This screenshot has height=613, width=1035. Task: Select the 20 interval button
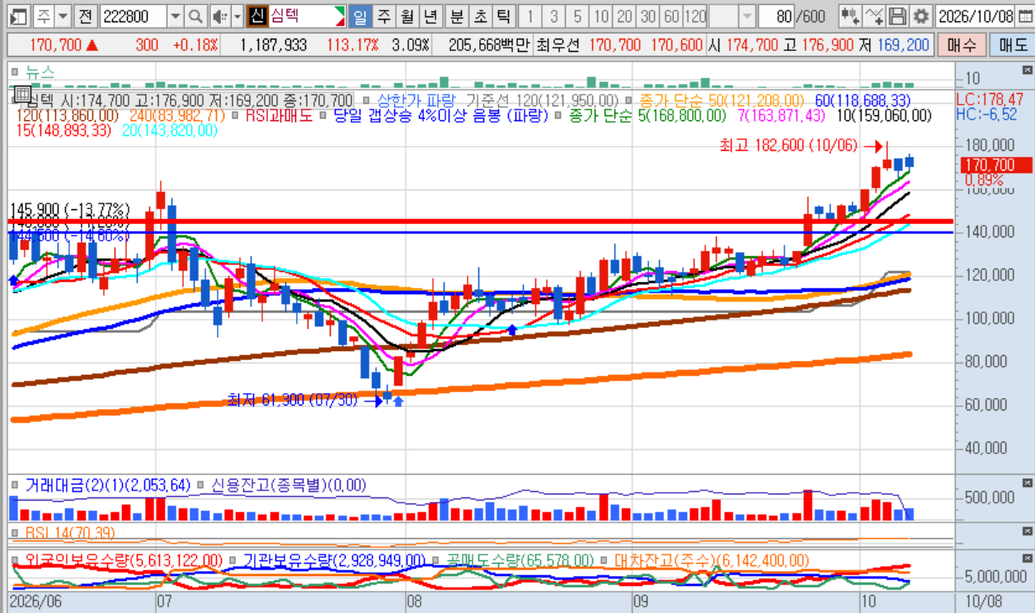[625, 16]
